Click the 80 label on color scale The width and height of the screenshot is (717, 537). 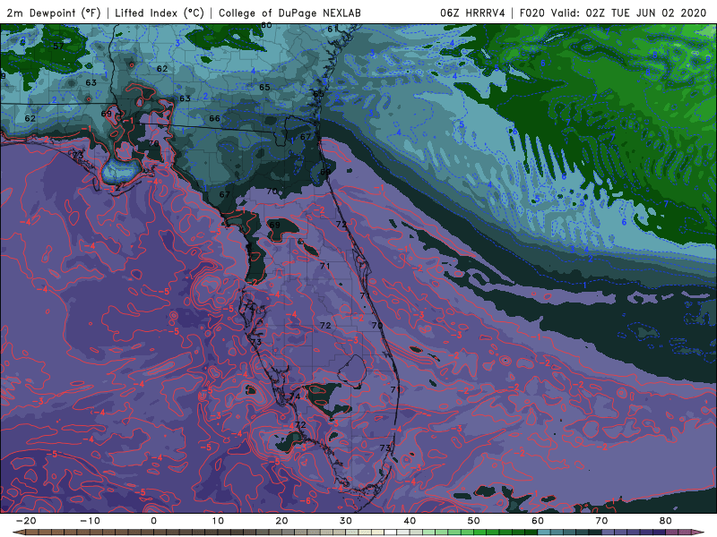point(666,521)
